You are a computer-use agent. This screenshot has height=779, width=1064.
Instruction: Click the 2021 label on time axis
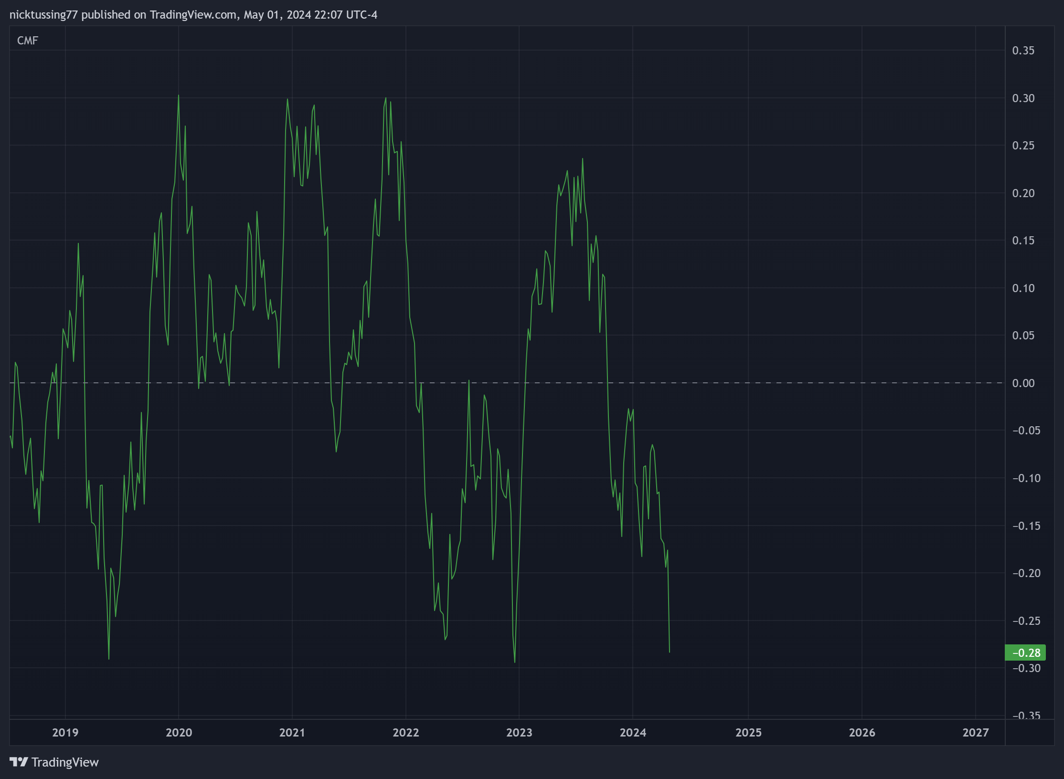coord(292,732)
